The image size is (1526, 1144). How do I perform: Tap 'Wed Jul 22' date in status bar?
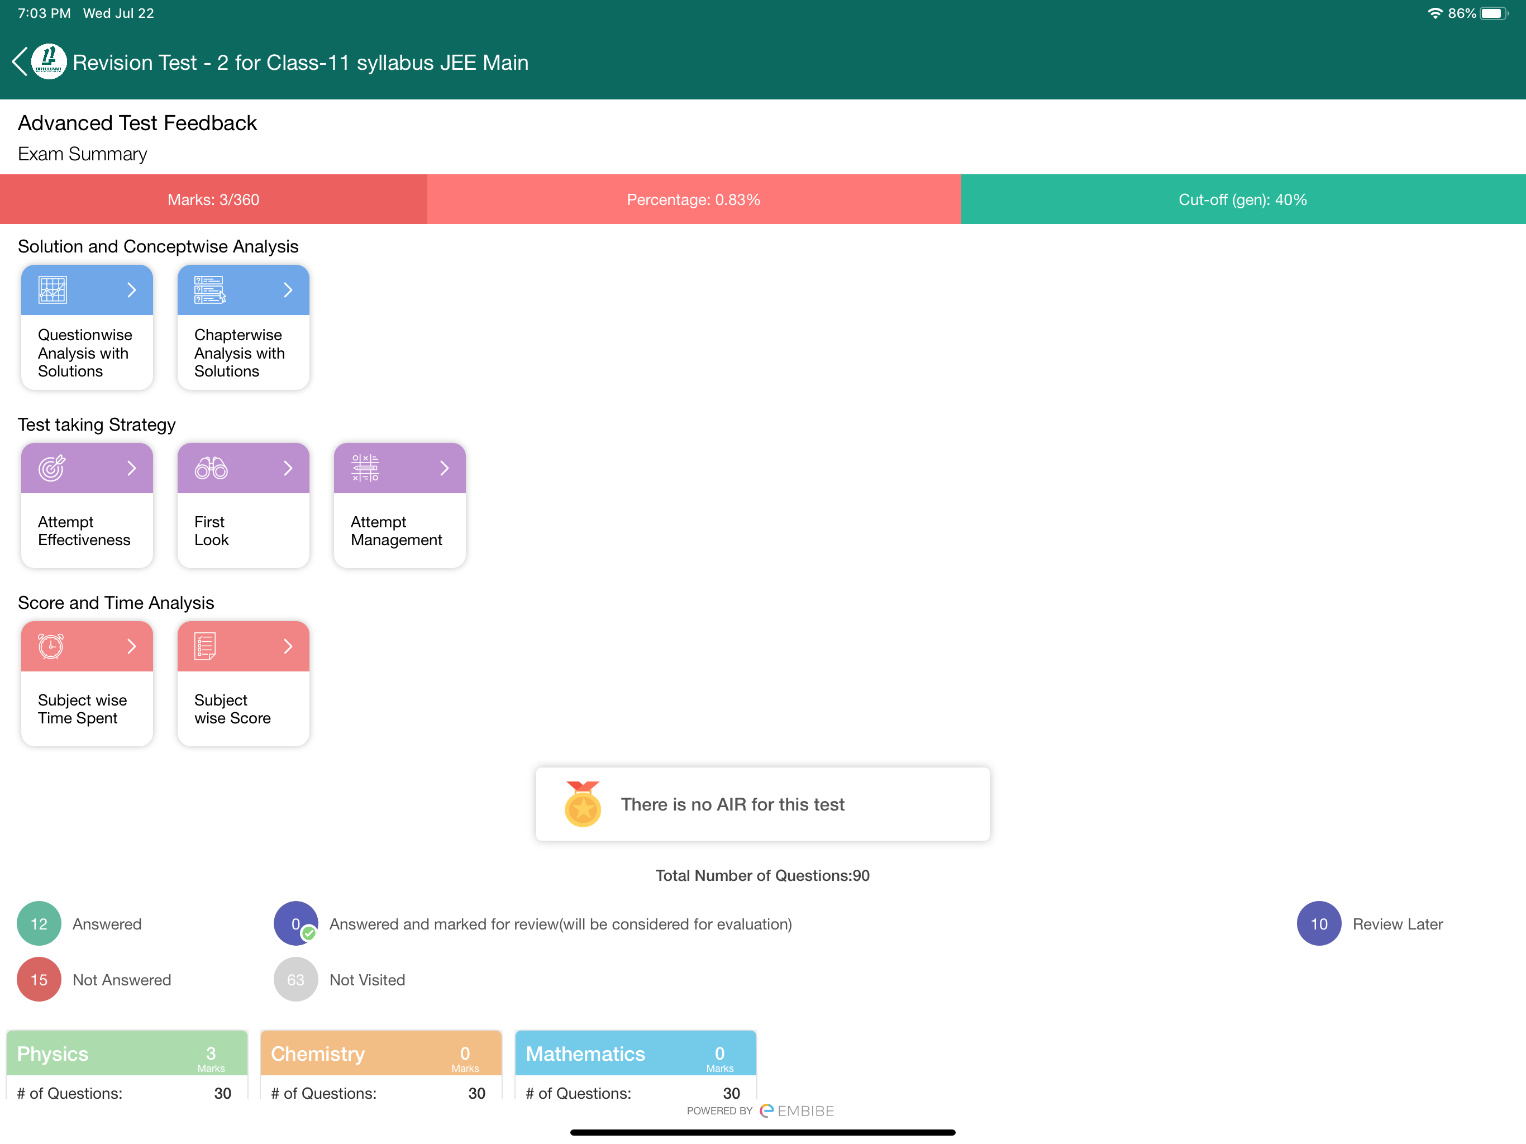tap(118, 13)
